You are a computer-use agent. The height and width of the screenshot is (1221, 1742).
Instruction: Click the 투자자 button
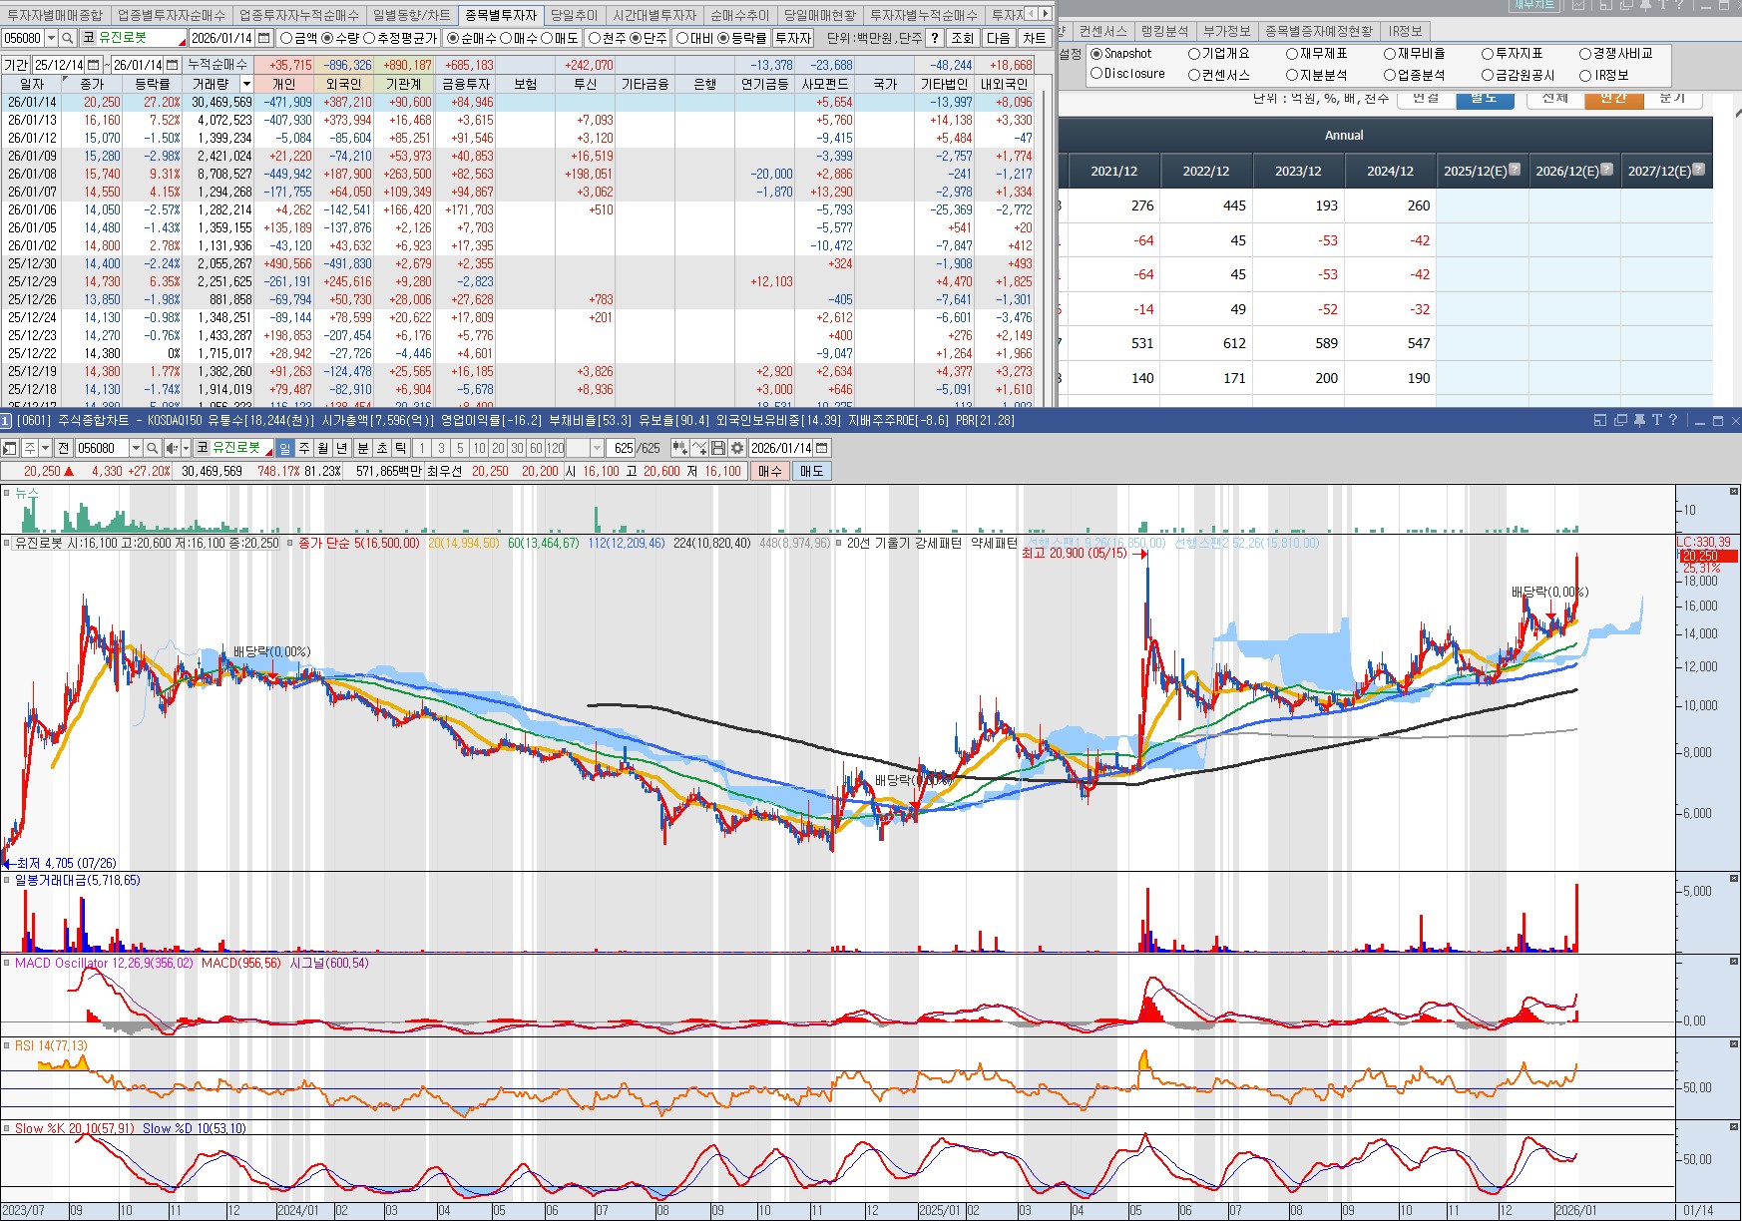coord(793,38)
